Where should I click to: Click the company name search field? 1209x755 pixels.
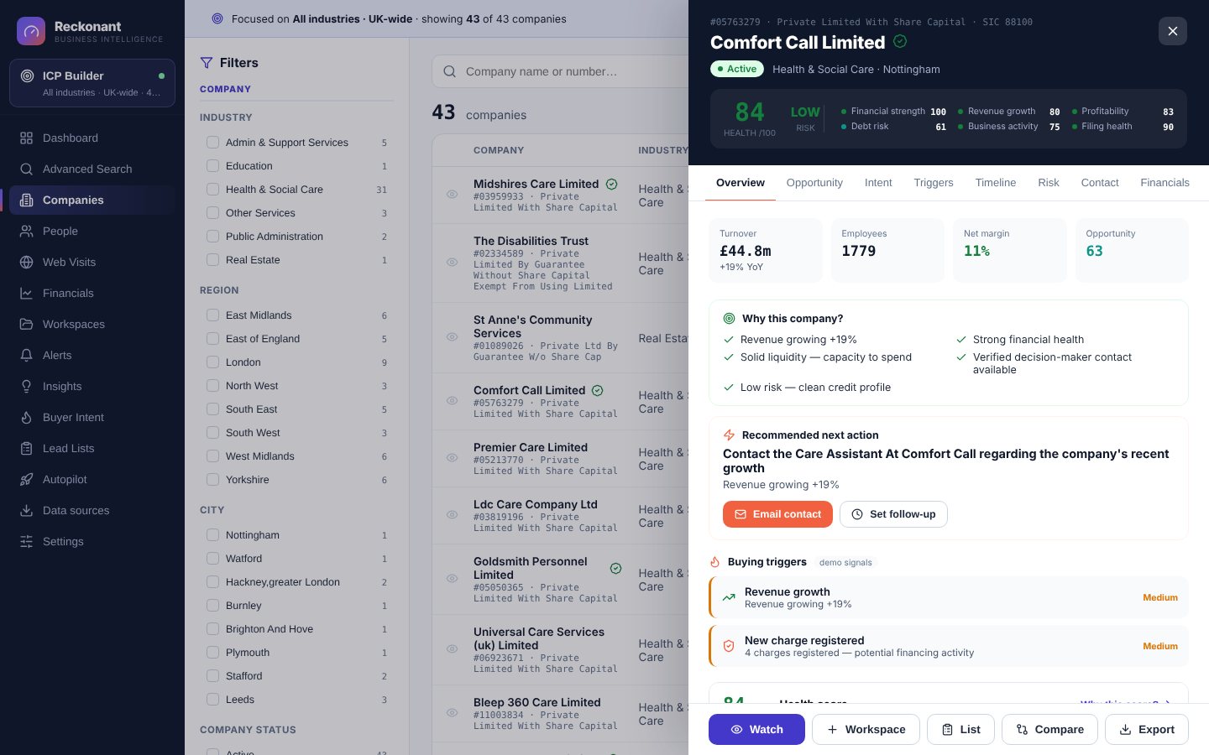560,71
